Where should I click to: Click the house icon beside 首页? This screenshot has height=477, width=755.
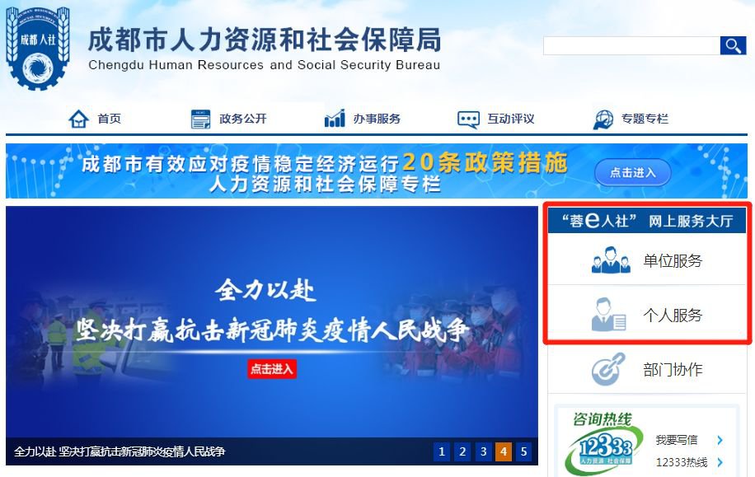[x=78, y=119]
